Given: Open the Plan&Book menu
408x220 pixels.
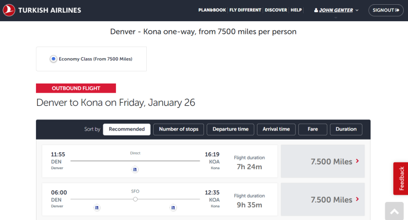Looking at the screenshot, I should click(212, 10).
